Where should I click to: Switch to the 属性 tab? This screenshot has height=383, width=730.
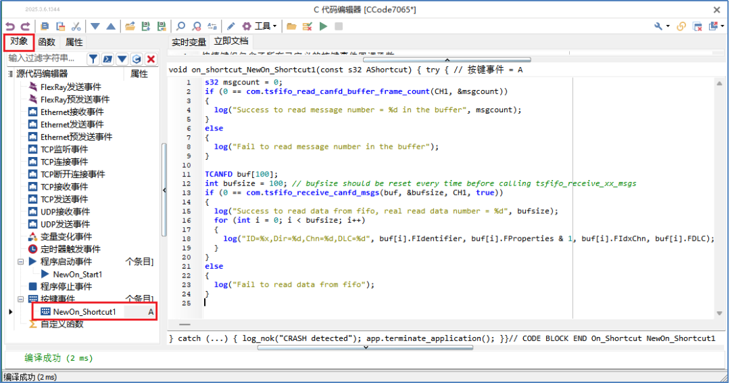tap(74, 42)
